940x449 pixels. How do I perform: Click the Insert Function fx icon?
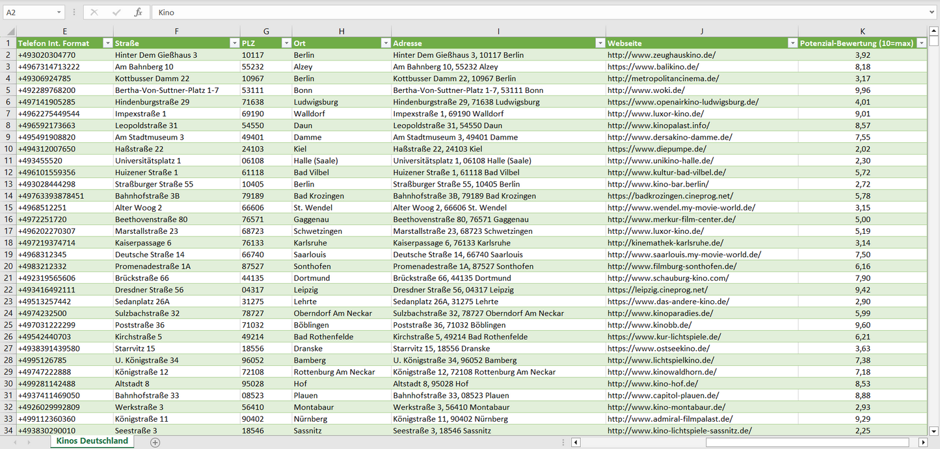(x=138, y=12)
